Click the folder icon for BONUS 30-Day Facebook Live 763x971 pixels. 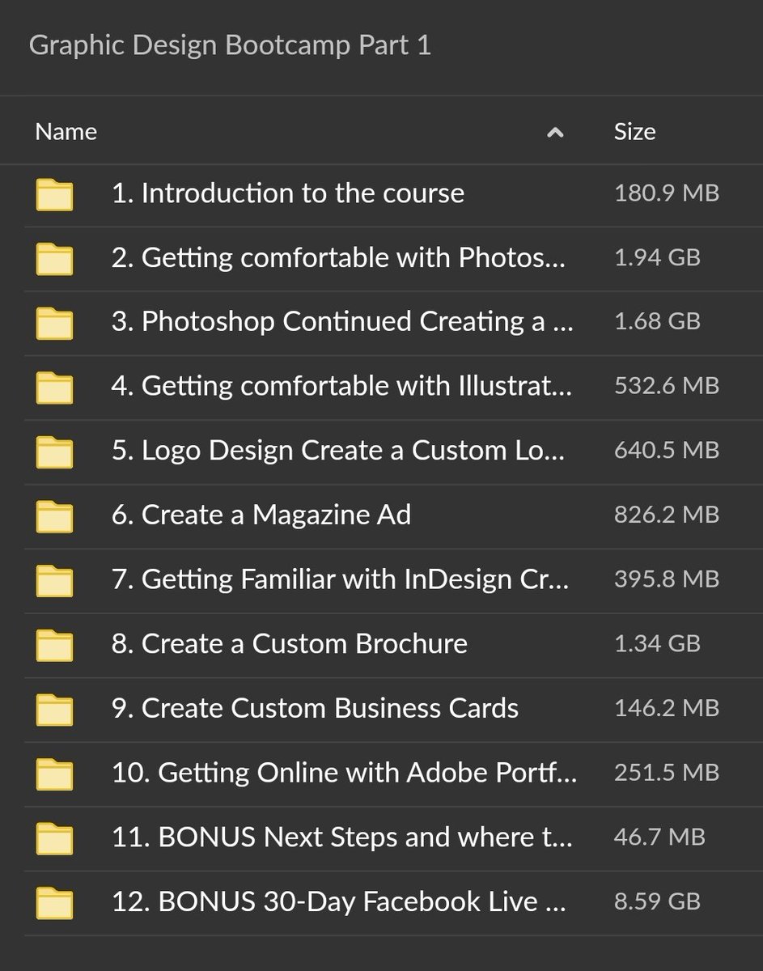point(54,903)
